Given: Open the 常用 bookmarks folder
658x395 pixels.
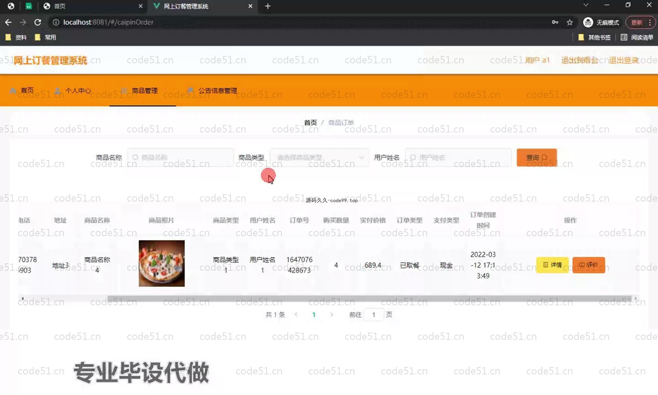Looking at the screenshot, I should (x=46, y=37).
